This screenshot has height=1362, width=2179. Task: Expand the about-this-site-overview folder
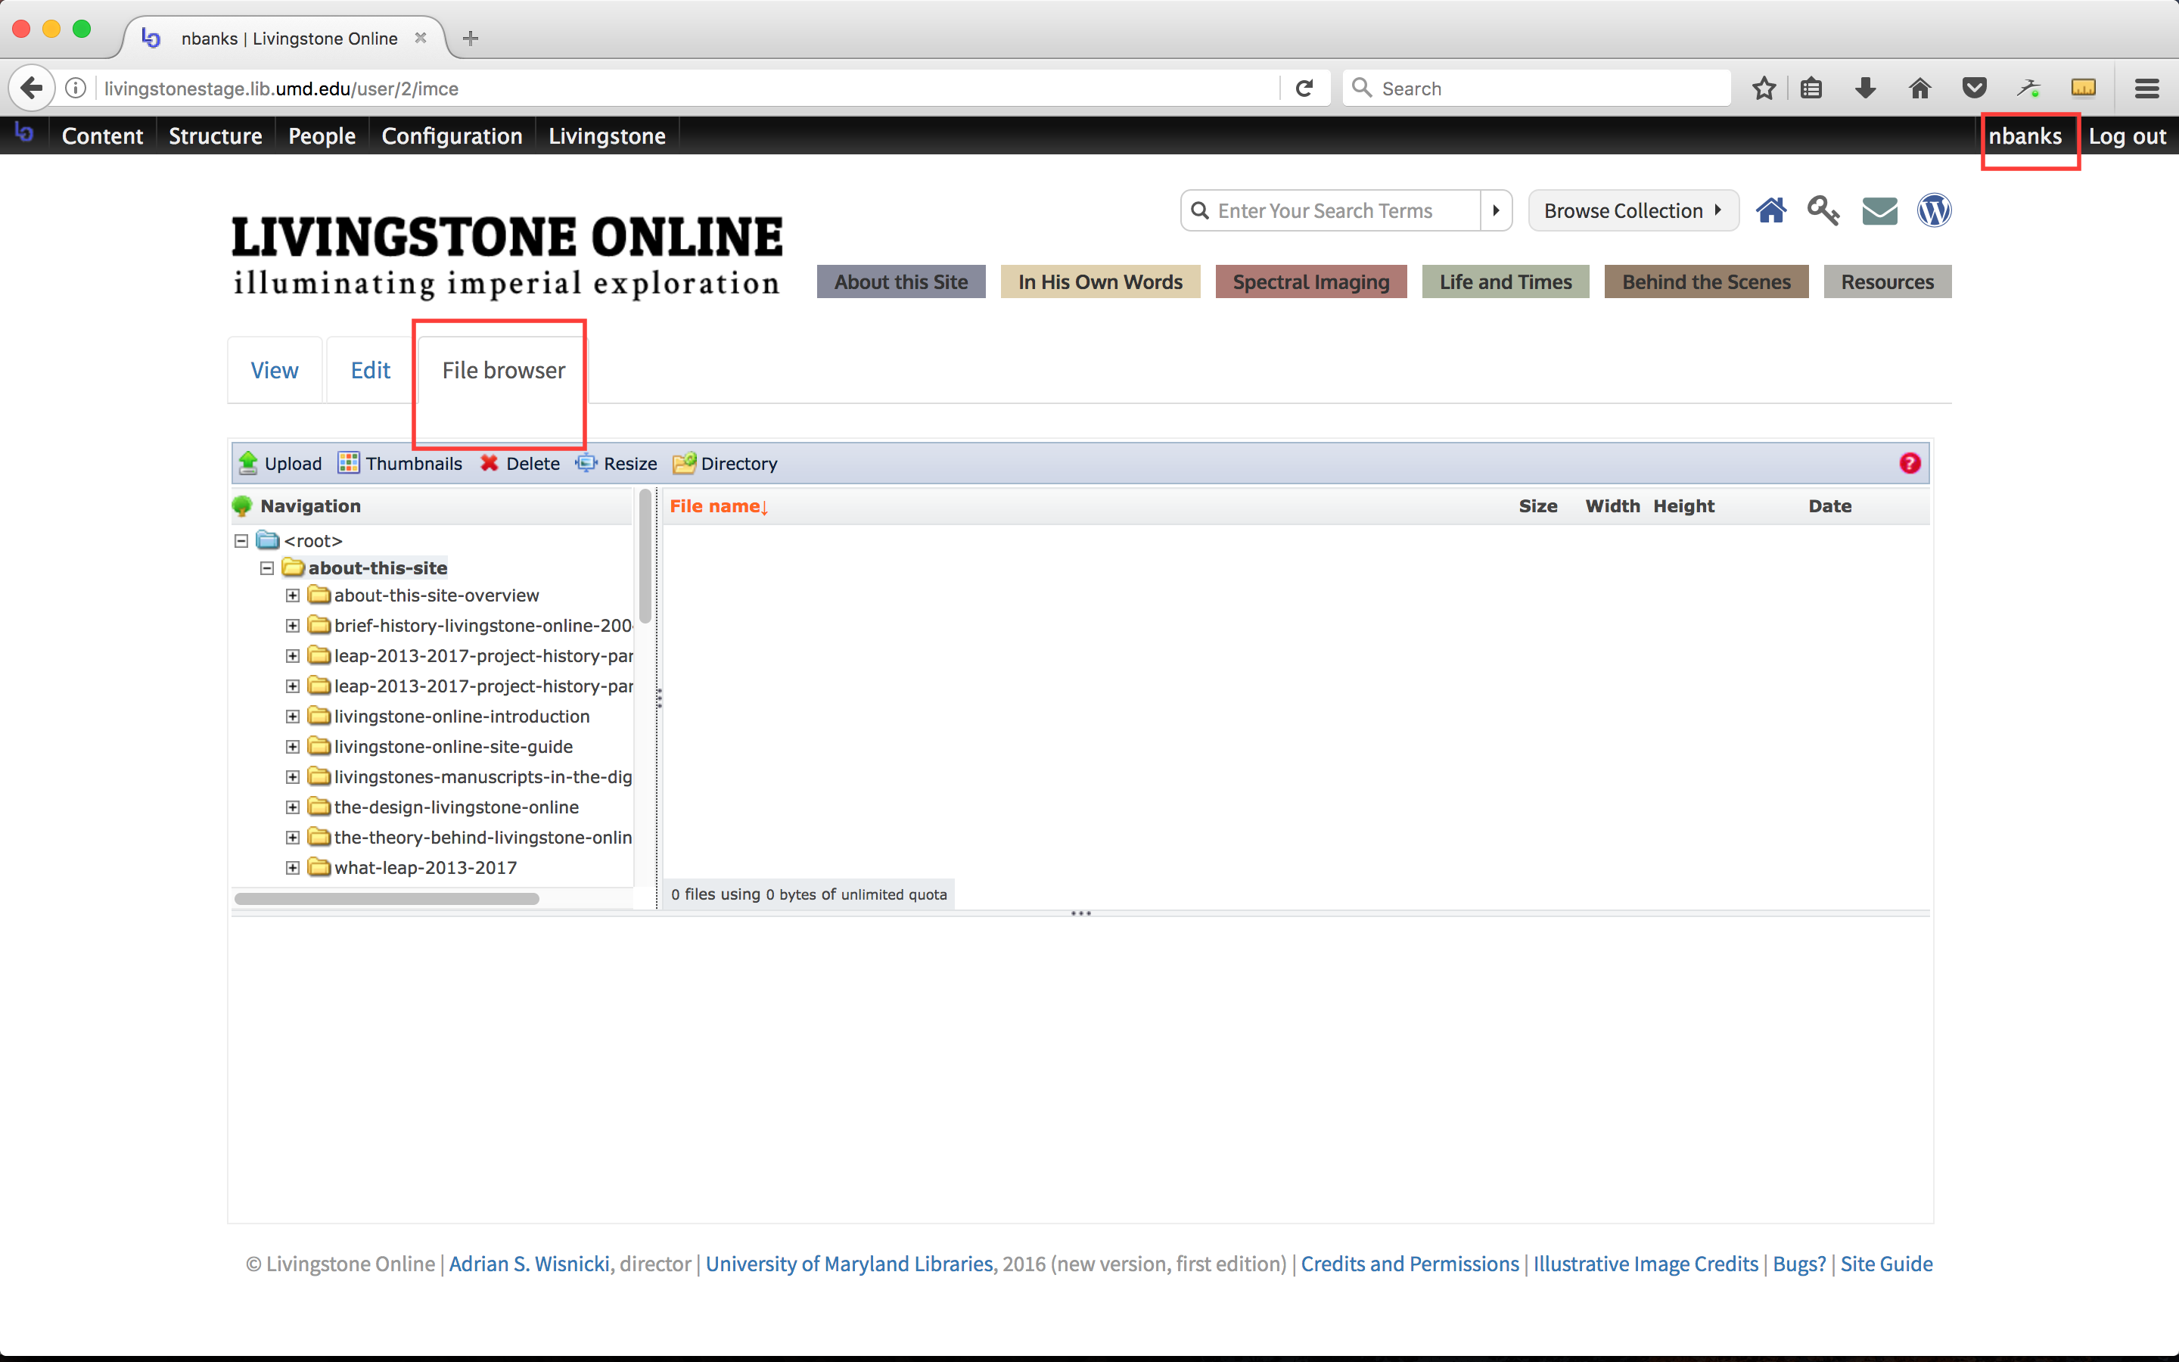(x=292, y=595)
